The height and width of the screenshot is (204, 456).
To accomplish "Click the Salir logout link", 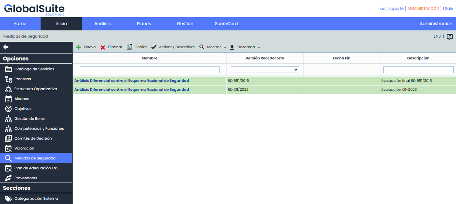I will [449, 8].
